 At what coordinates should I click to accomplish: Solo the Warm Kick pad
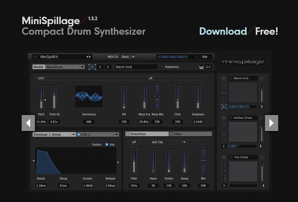pos(261,78)
